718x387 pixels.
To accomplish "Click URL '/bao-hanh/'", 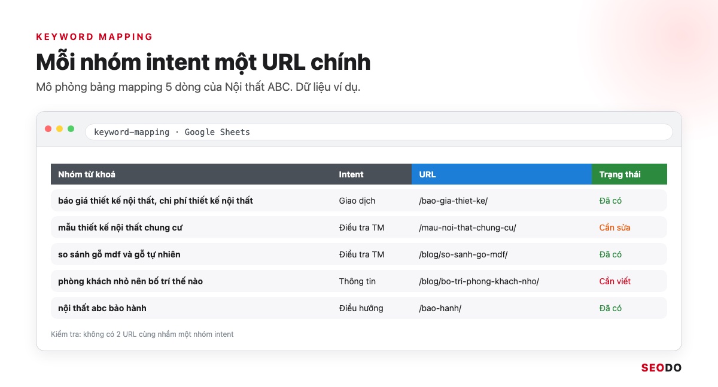I will (x=440, y=308).
